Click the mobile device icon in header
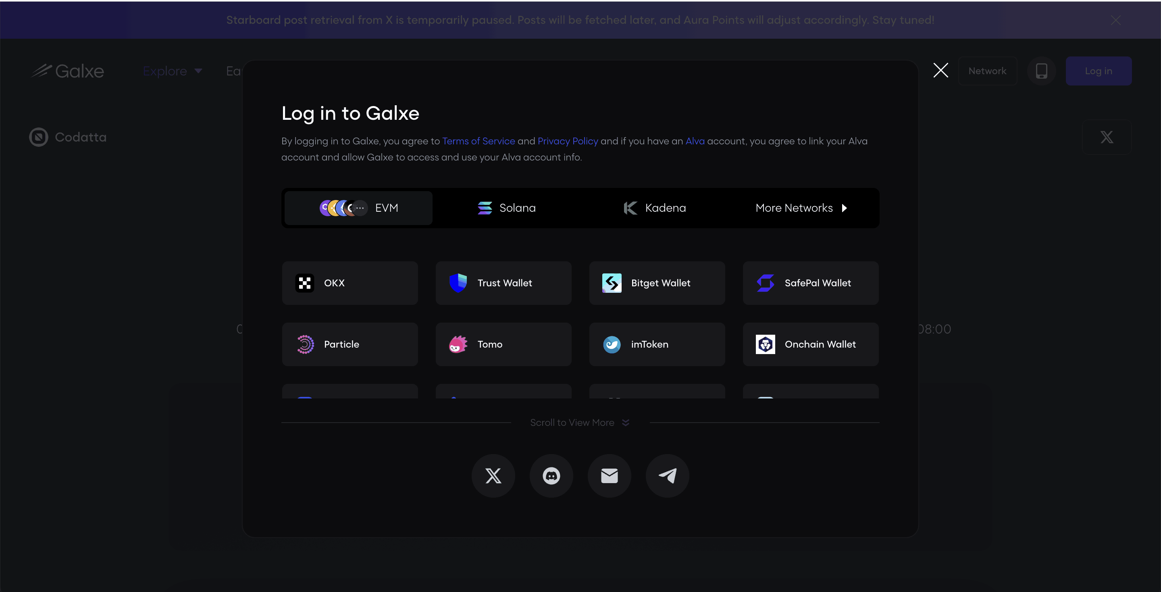Viewport: 1161px width, 592px height. (1041, 71)
